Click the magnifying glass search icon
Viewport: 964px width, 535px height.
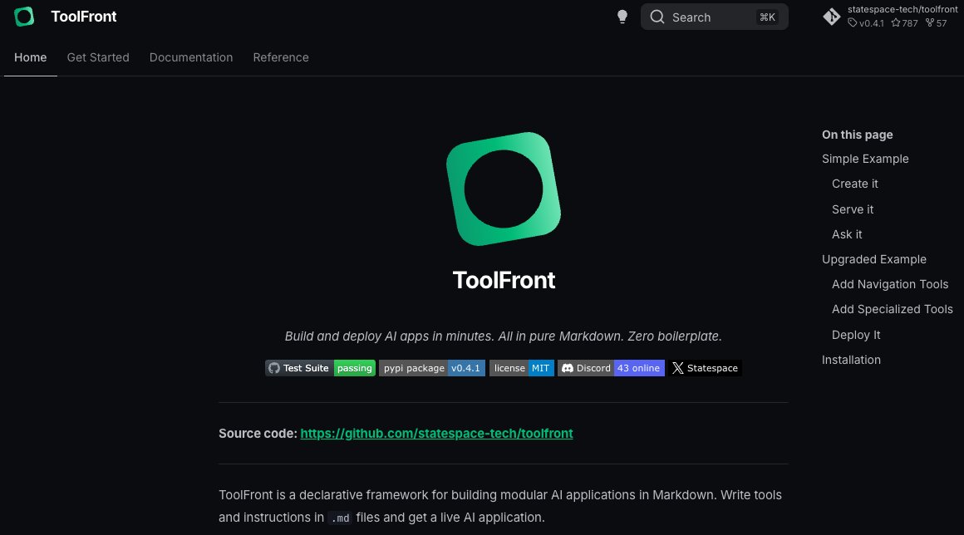click(x=657, y=17)
